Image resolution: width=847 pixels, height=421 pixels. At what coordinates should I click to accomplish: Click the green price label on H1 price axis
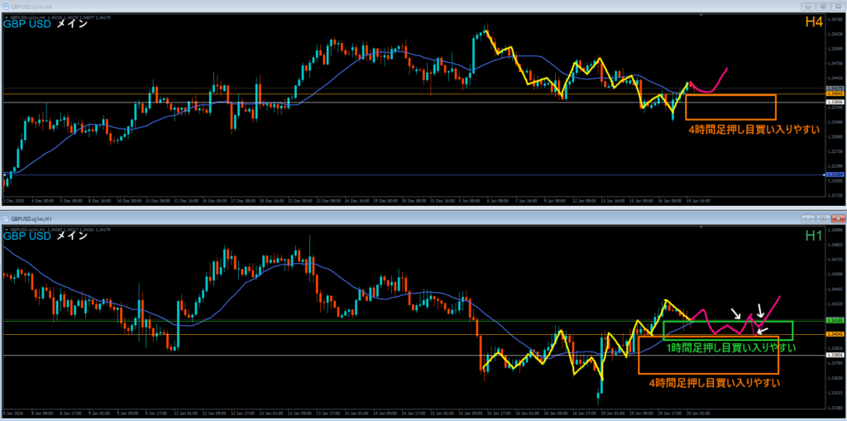coord(834,320)
